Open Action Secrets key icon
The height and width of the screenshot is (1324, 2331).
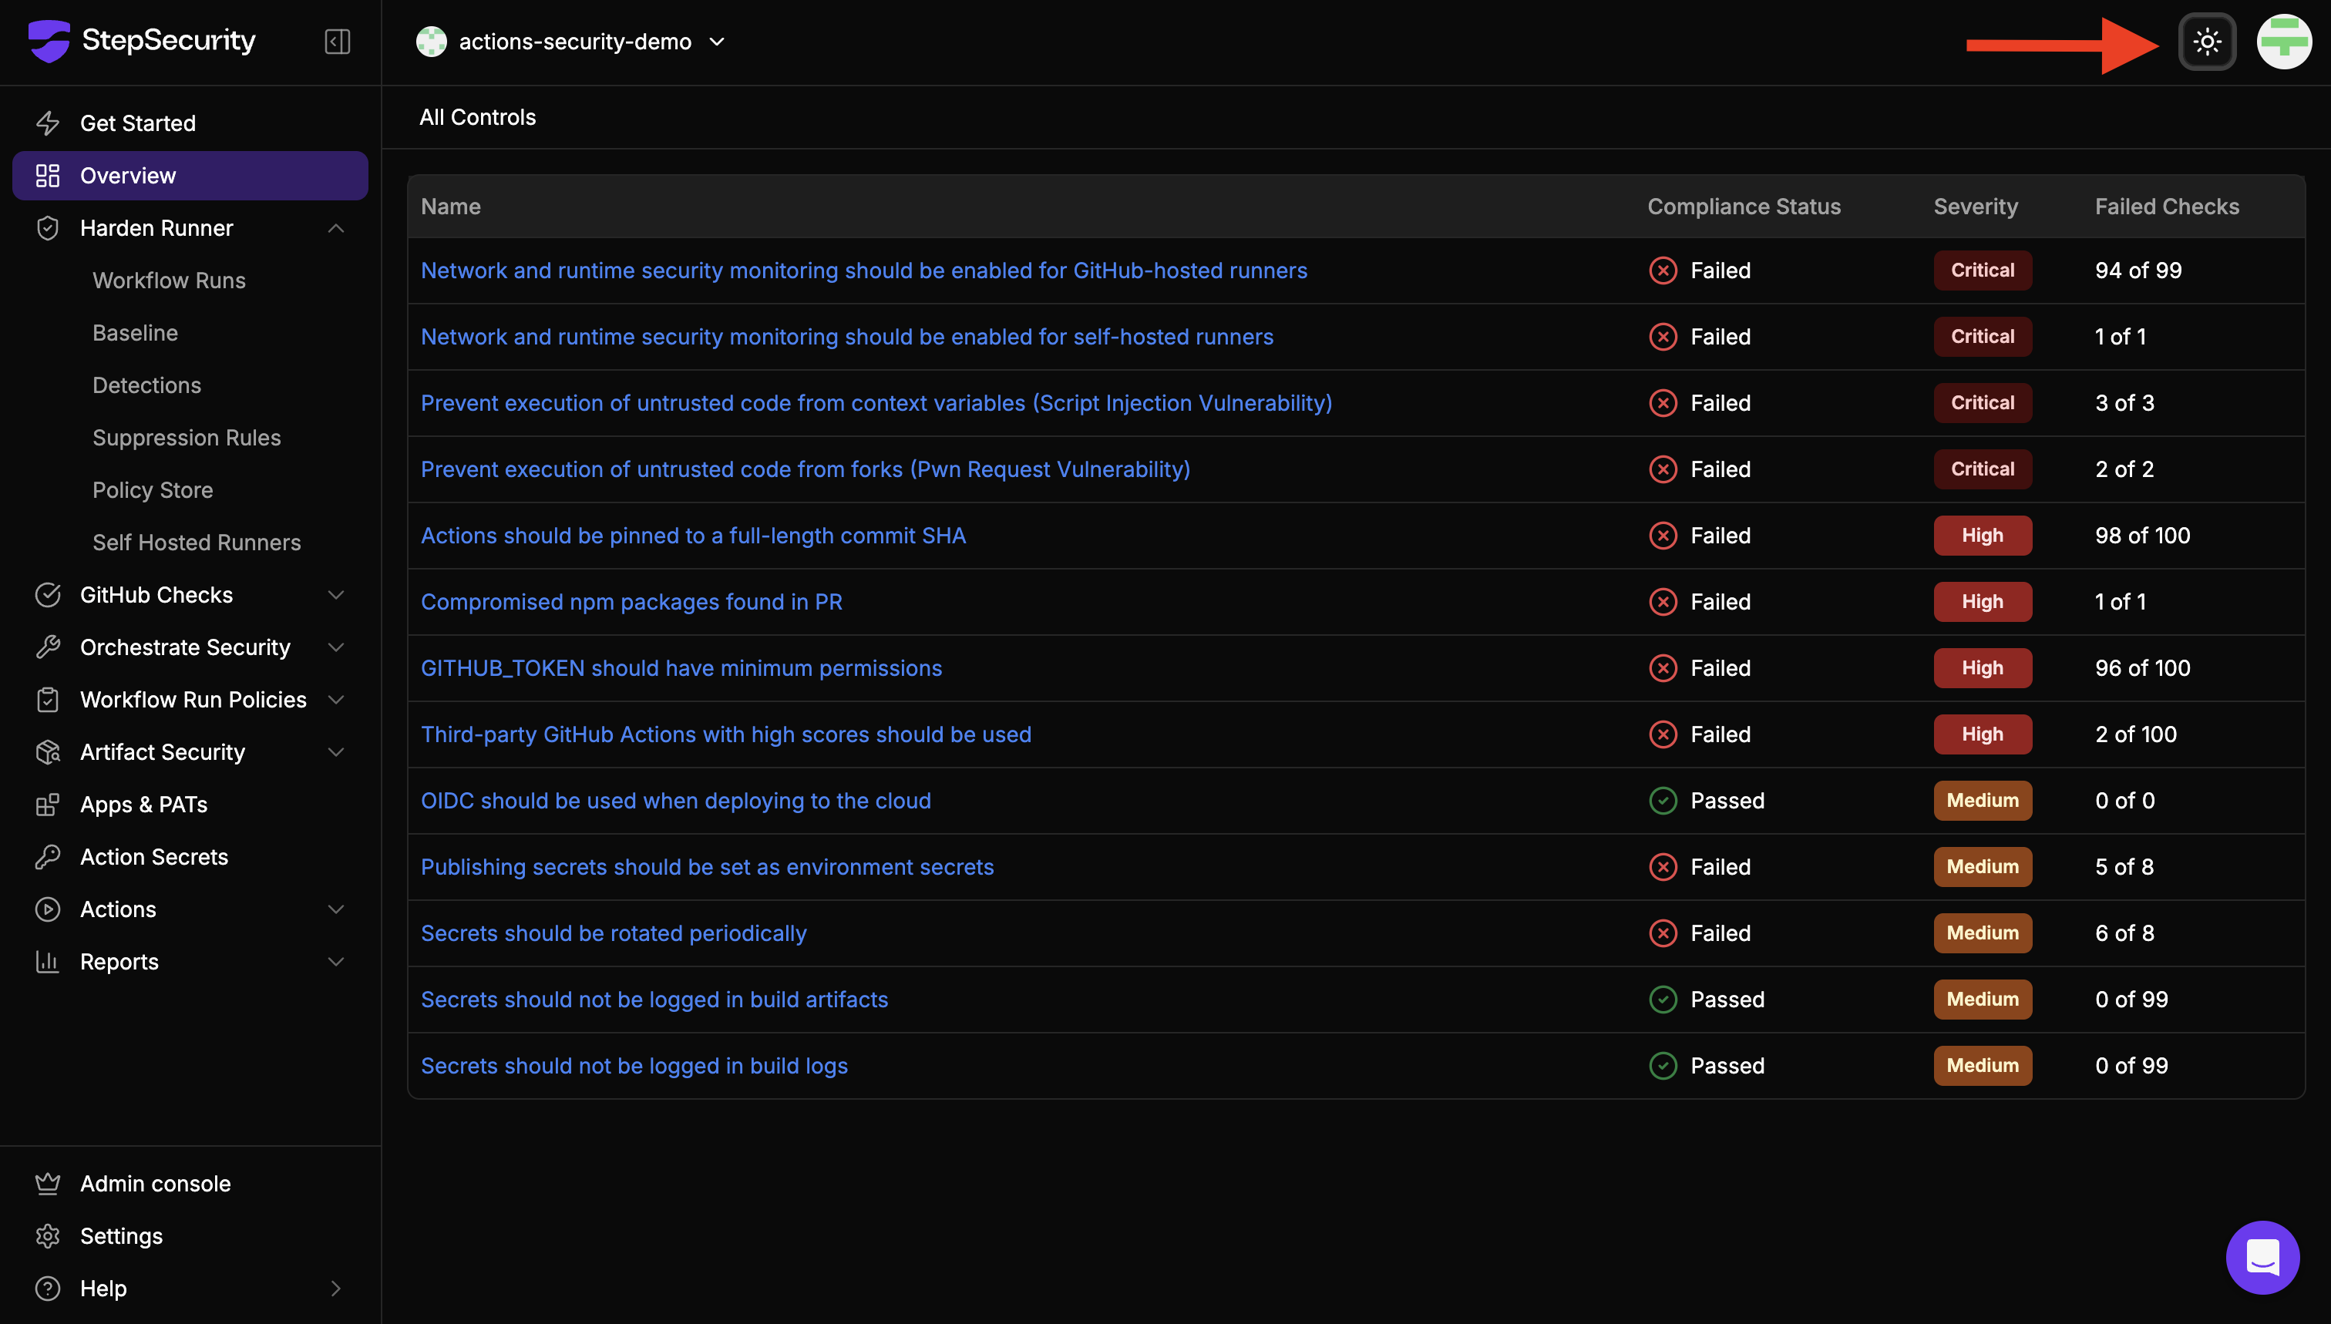pos(47,857)
